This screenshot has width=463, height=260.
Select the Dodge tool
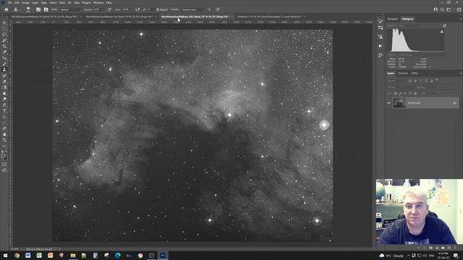pyautogui.click(x=4, y=100)
